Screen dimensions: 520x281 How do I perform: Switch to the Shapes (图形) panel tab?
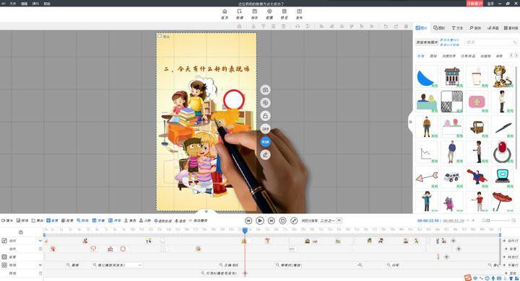439,28
